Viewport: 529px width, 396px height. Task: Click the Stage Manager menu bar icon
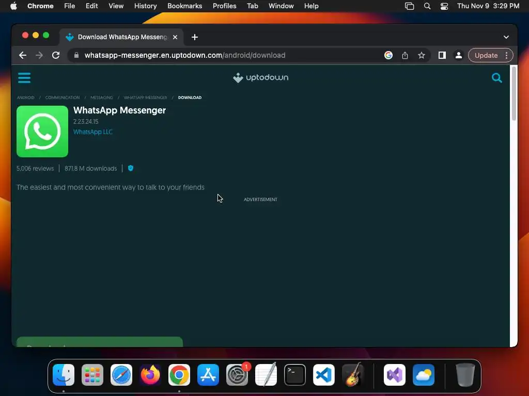[409, 6]
